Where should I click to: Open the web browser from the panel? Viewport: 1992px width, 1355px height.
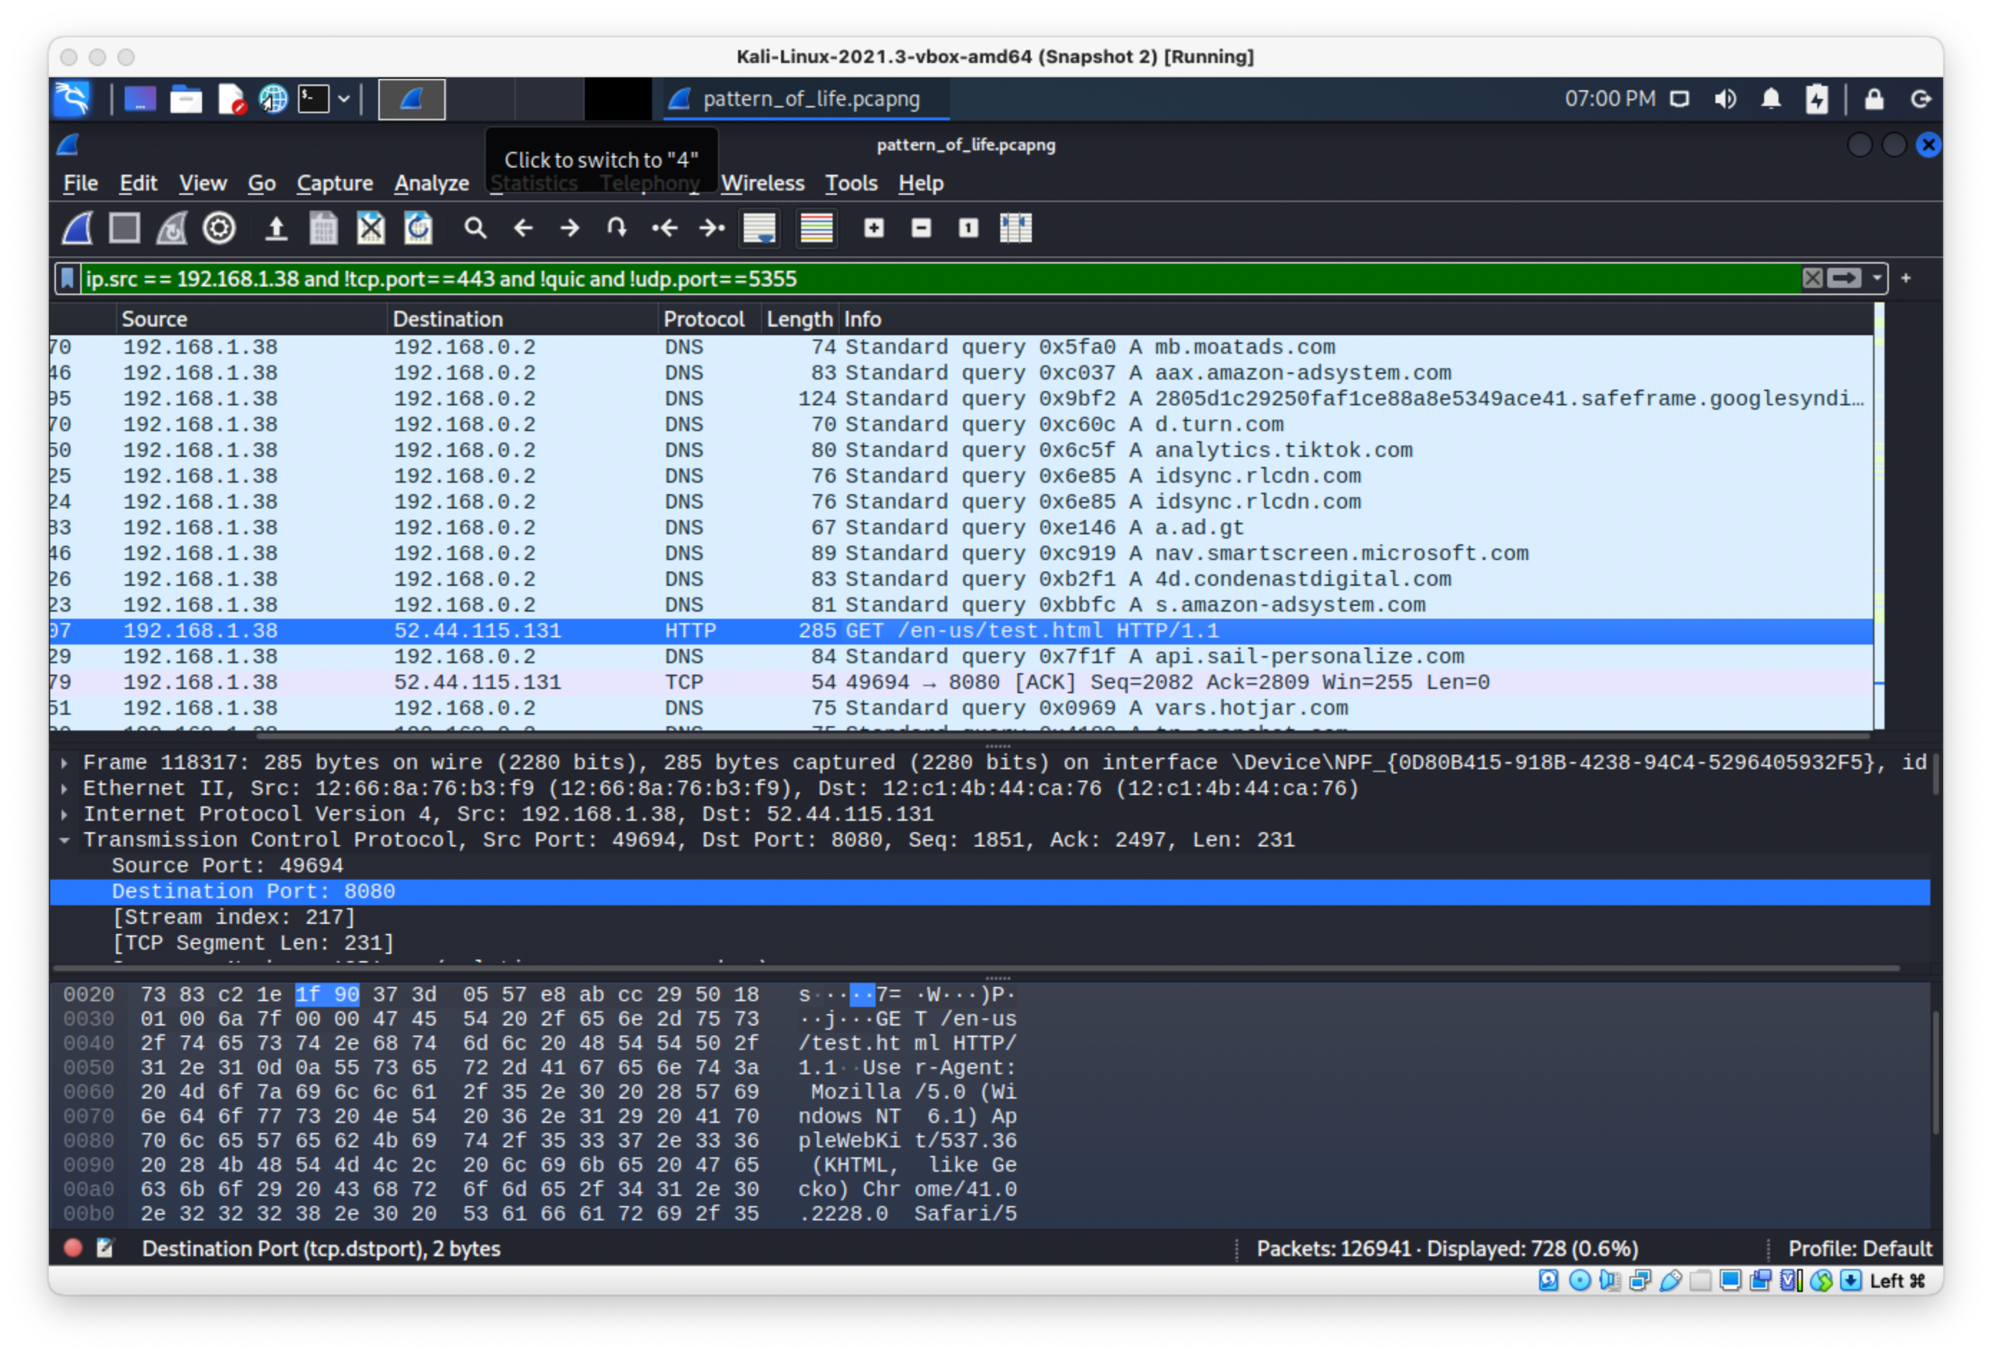(272, 99)
